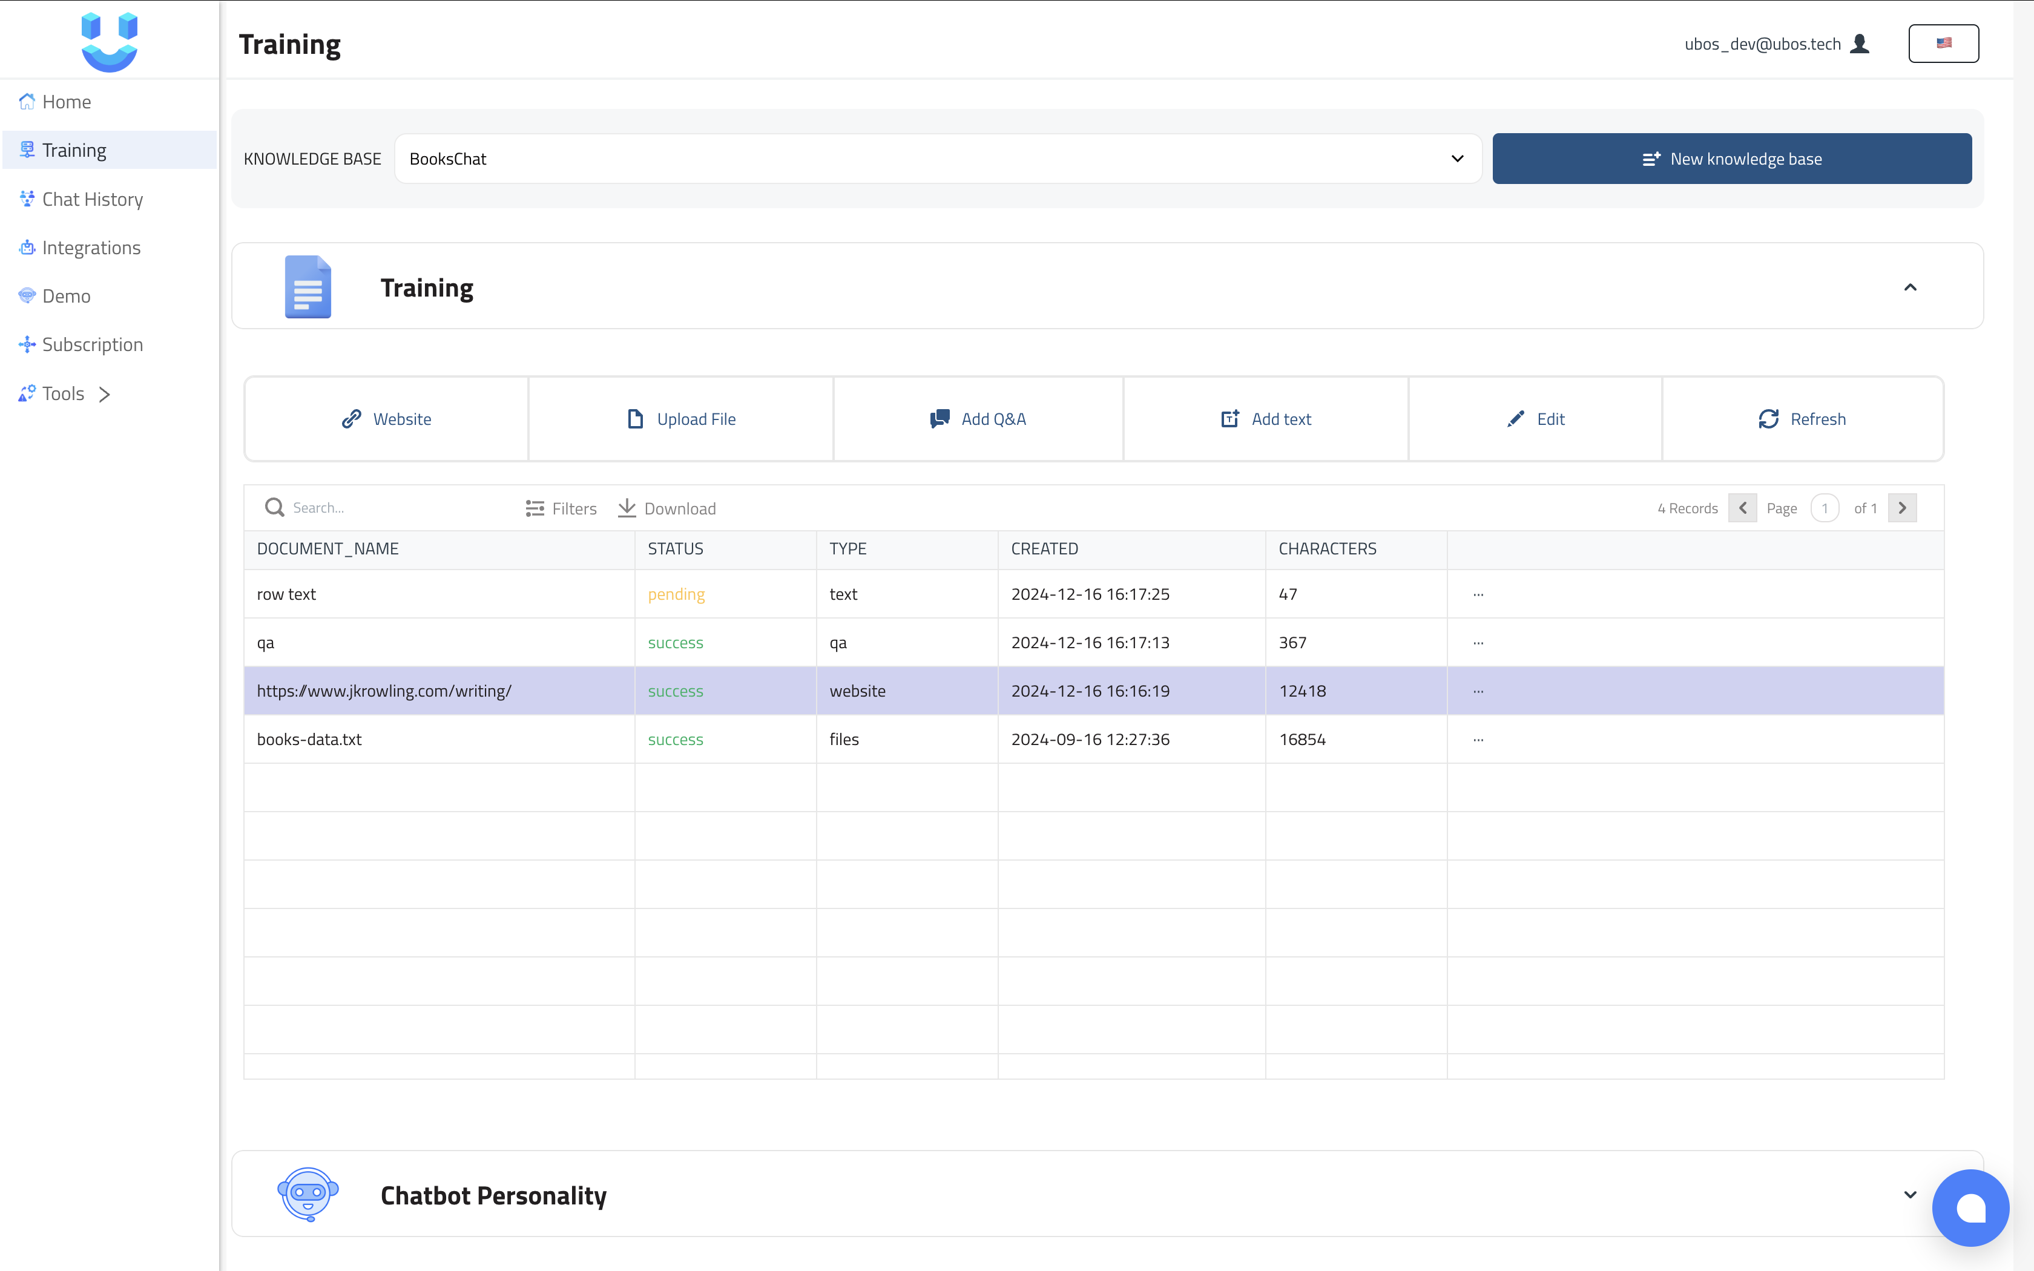Click the Home house icon

27,102
